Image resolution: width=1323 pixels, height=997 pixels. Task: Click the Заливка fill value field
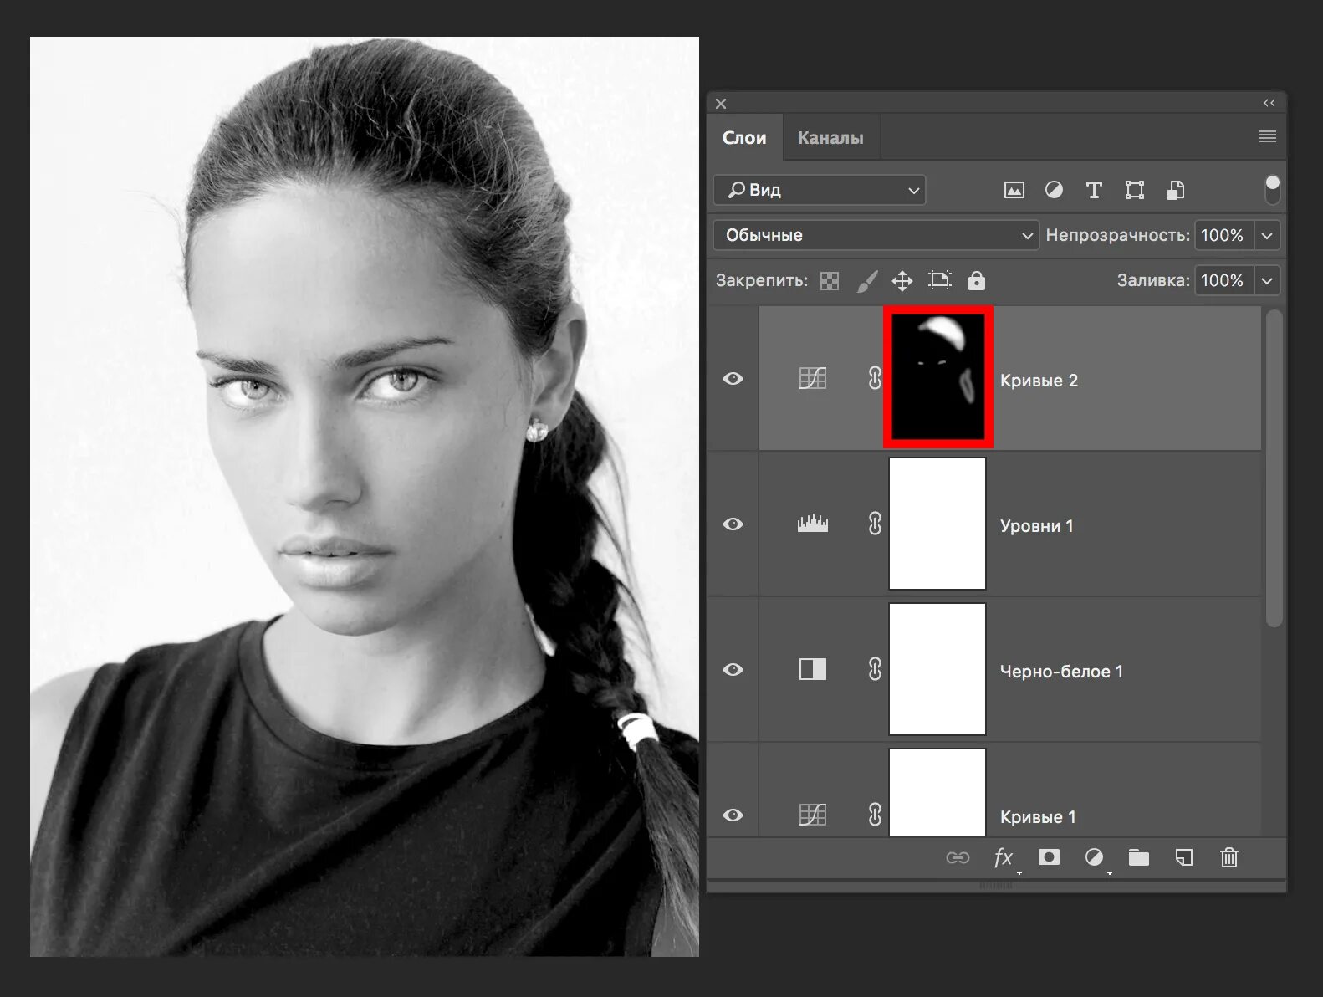pyautogui.click(x=1222, y=281)
